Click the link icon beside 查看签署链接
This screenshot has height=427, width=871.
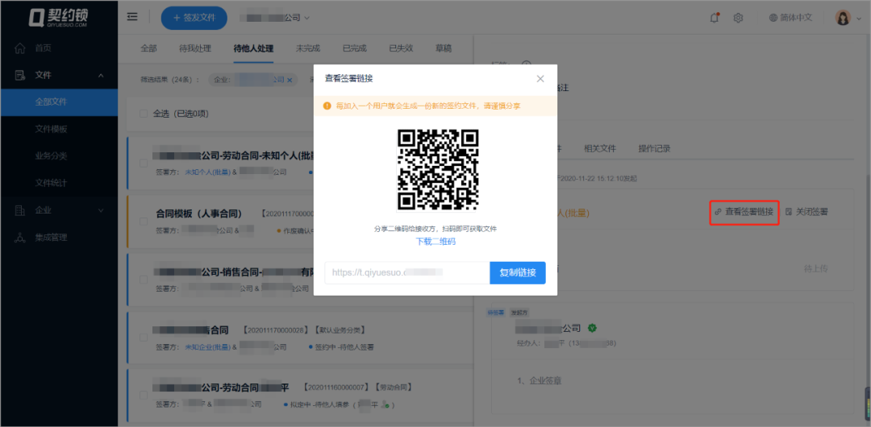pyautogui.click(x=719, y=212)
